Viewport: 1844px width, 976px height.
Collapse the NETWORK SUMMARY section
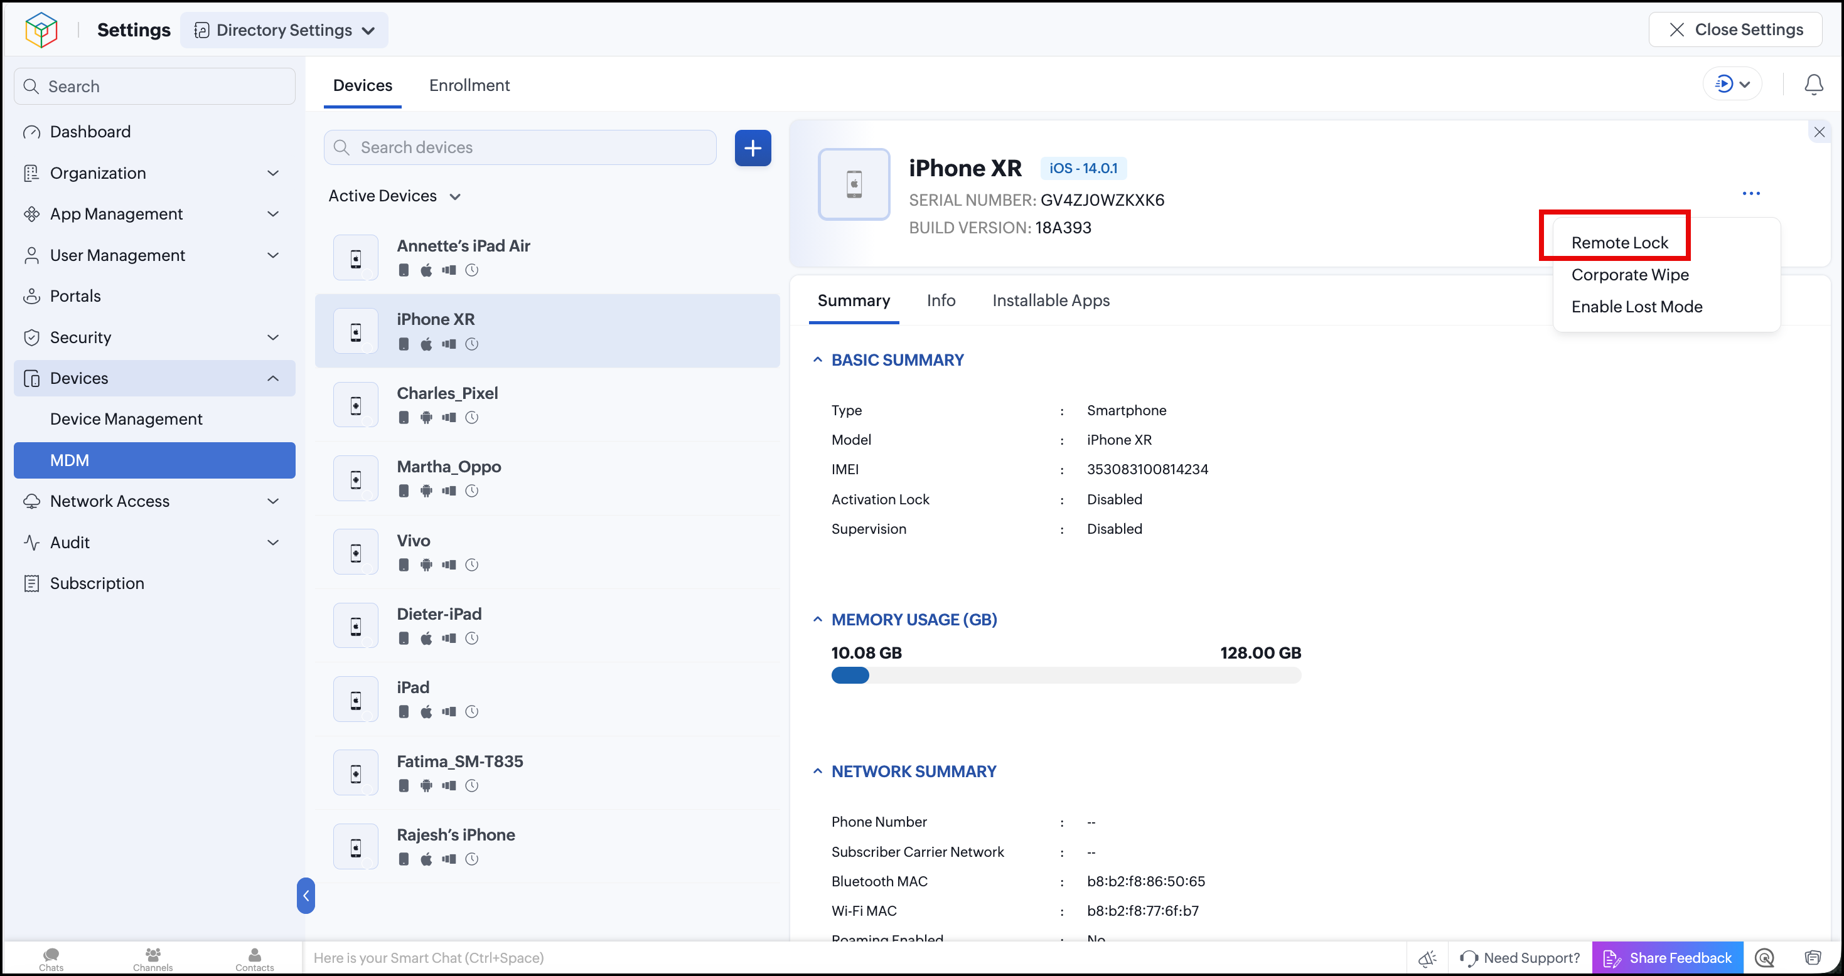point(817,772)
